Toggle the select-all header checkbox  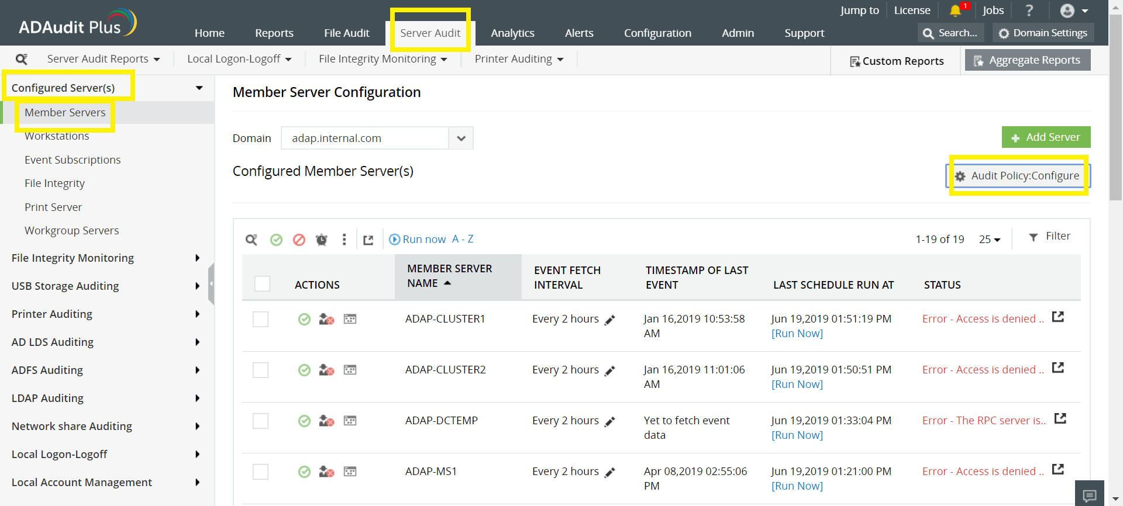(262, 284)
